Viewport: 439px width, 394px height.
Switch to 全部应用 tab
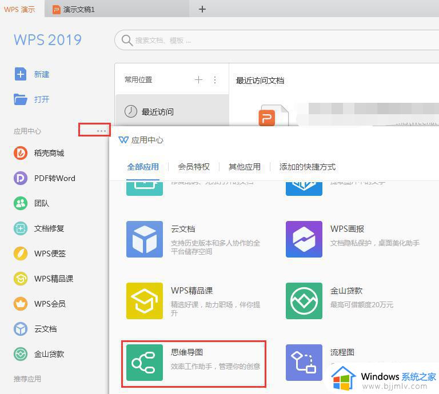(143, 167)
